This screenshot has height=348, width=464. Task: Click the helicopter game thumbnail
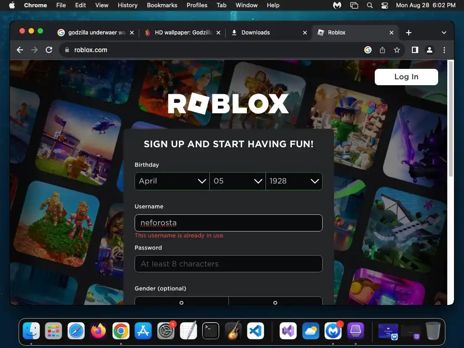[79, 143]
